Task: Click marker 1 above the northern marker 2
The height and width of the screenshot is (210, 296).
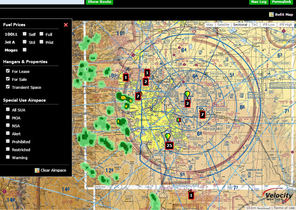Action: coord(147,73)
